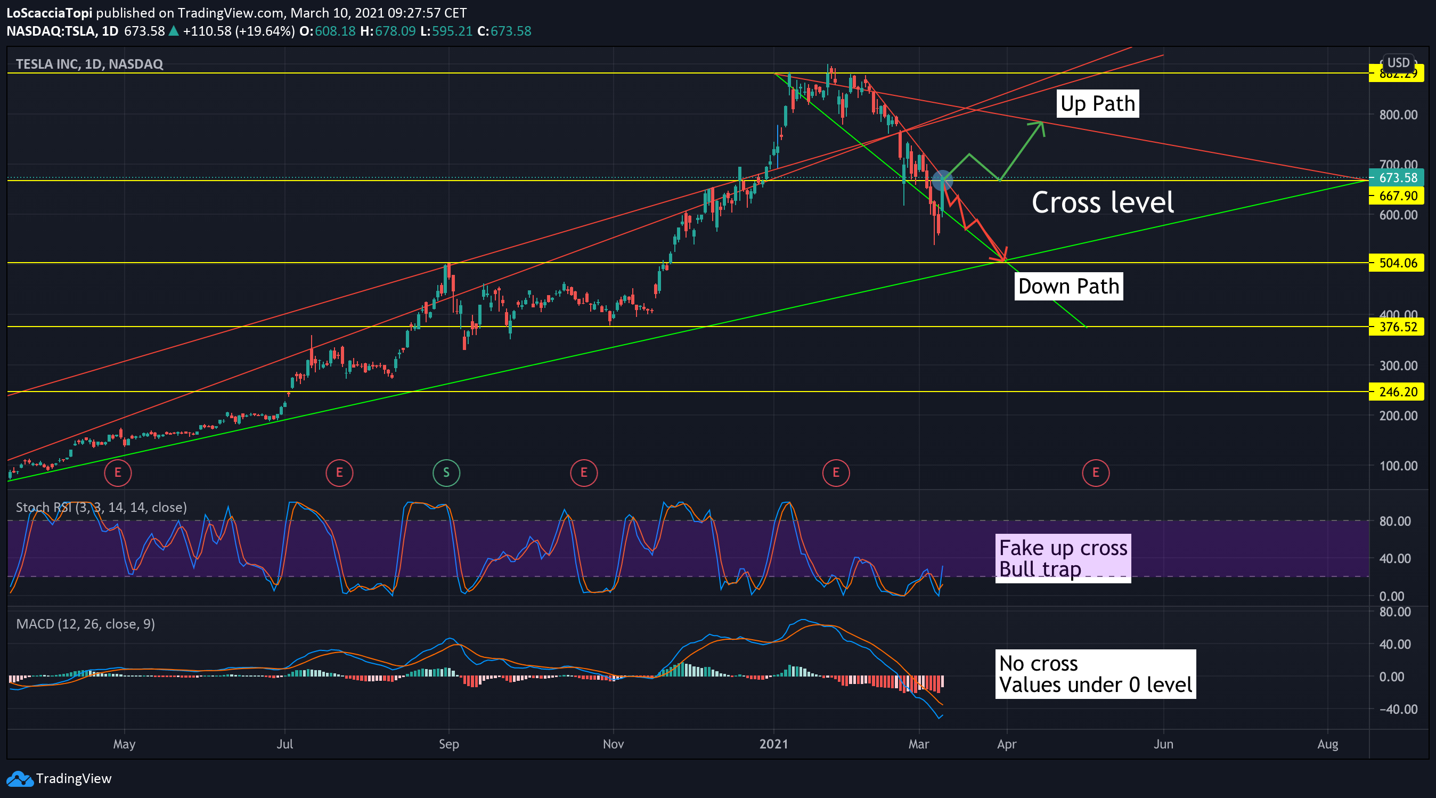The width and height of the screenshot is (1436, 798).
Task: Click the Nov label on the time axis
Action: [x=613, y=745]
